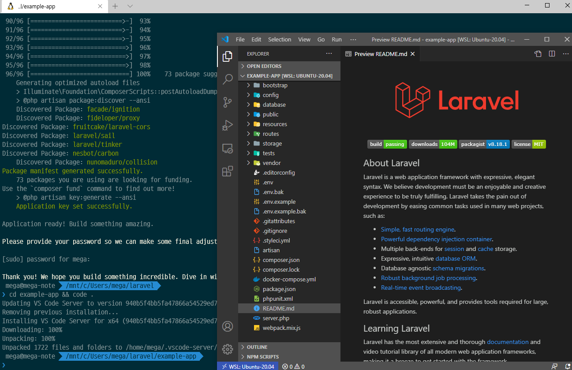Follow the 'Simple, fast routing engine' link
Screen dimensions: 572x370
(418, 229)
